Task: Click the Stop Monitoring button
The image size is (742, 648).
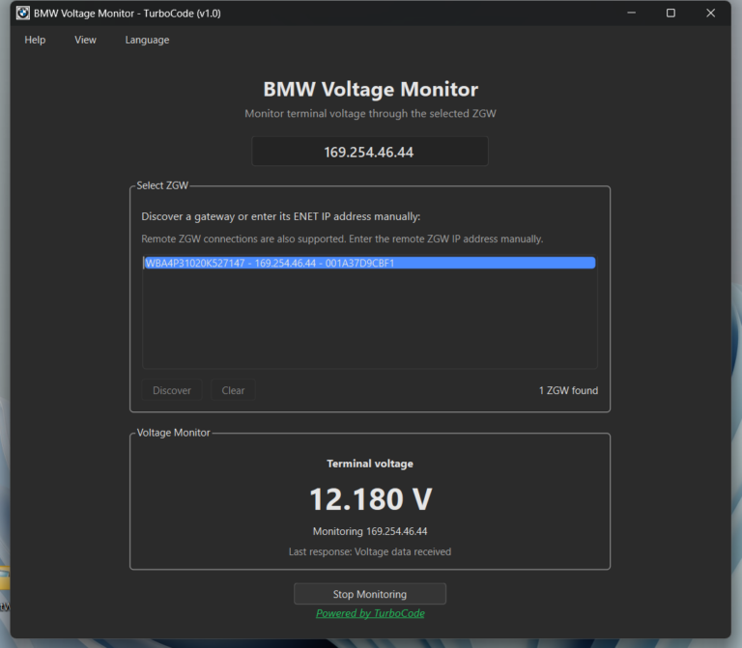Action: click(370, 594)
